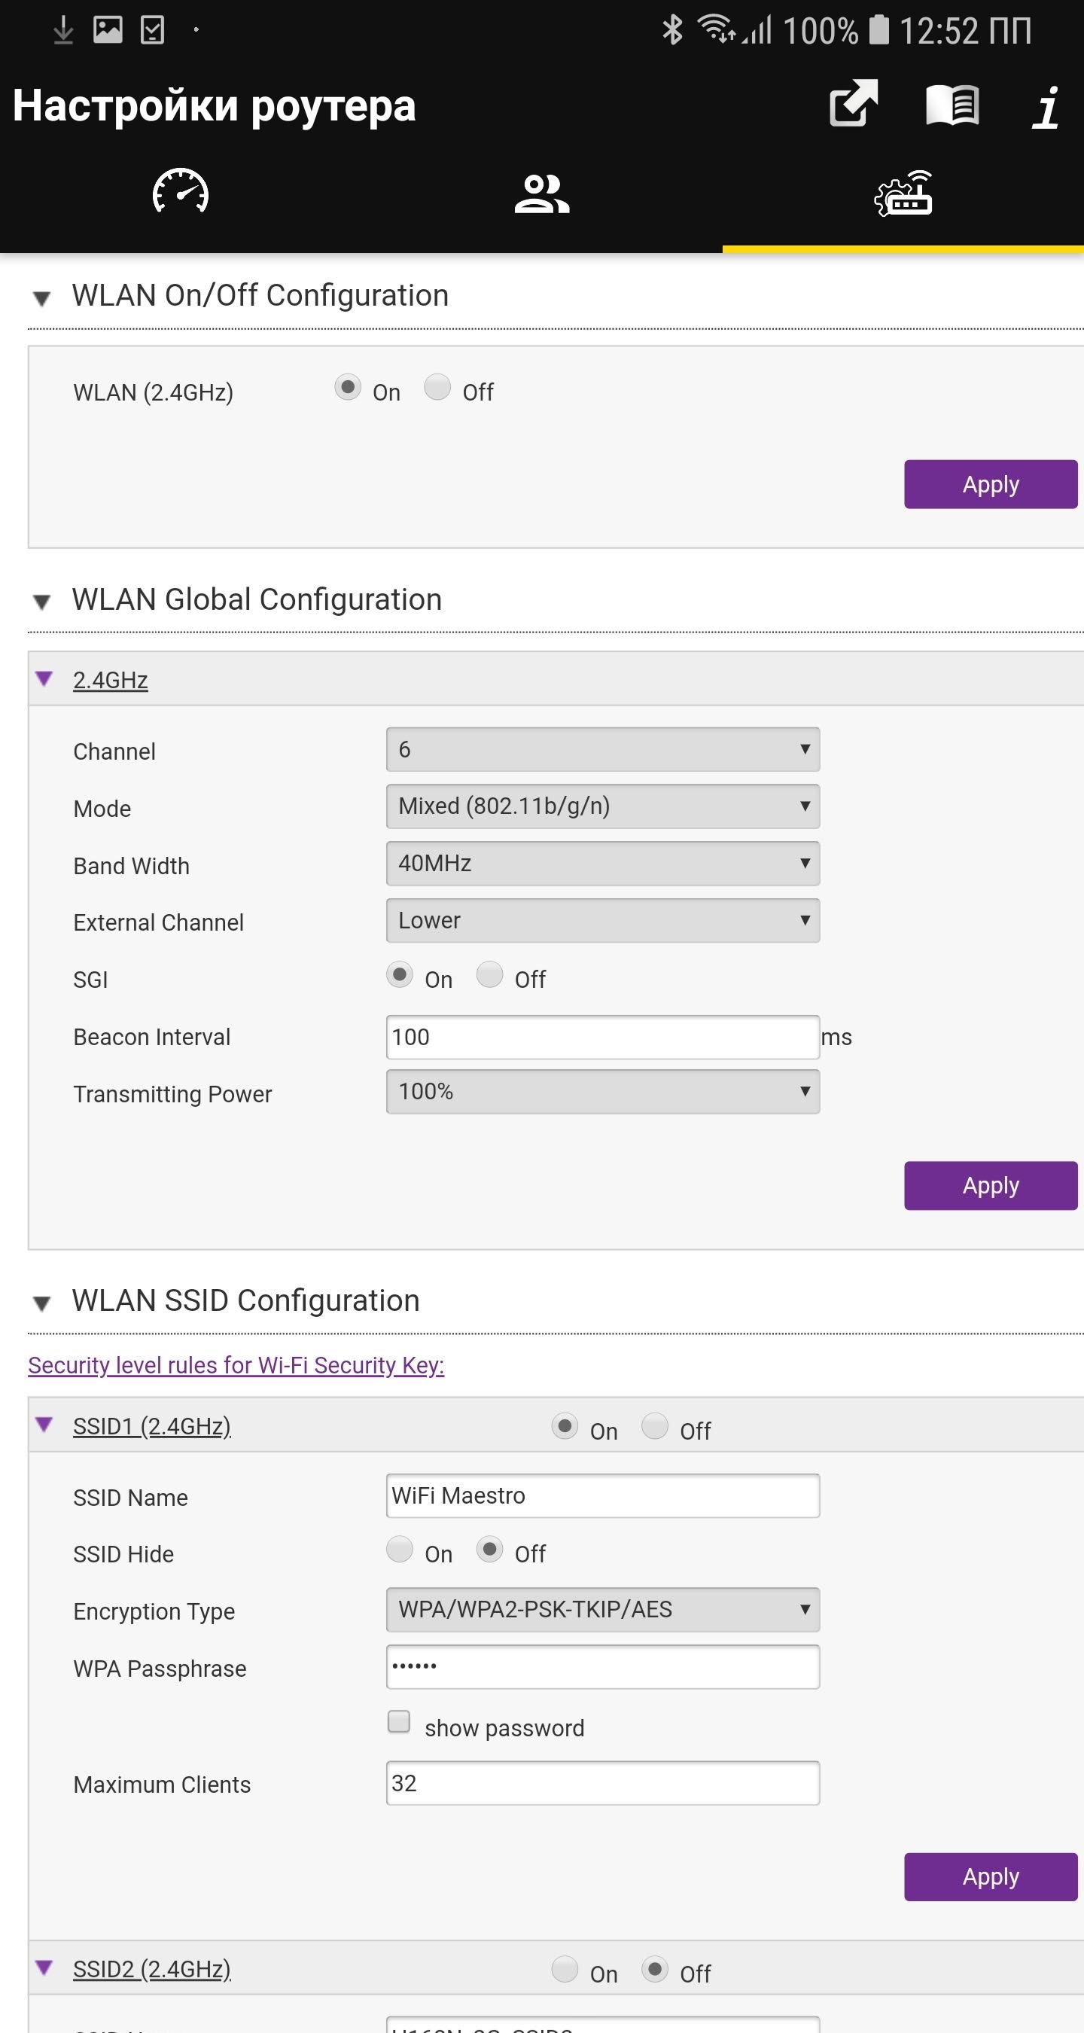The height and width of the screenshot is (2033, 1084).
Task: Check the show password checkbox
Action: (399, 1721)
